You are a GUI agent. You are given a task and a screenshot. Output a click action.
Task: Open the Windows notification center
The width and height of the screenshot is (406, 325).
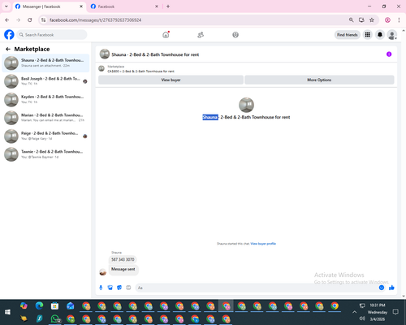(395, 312)
